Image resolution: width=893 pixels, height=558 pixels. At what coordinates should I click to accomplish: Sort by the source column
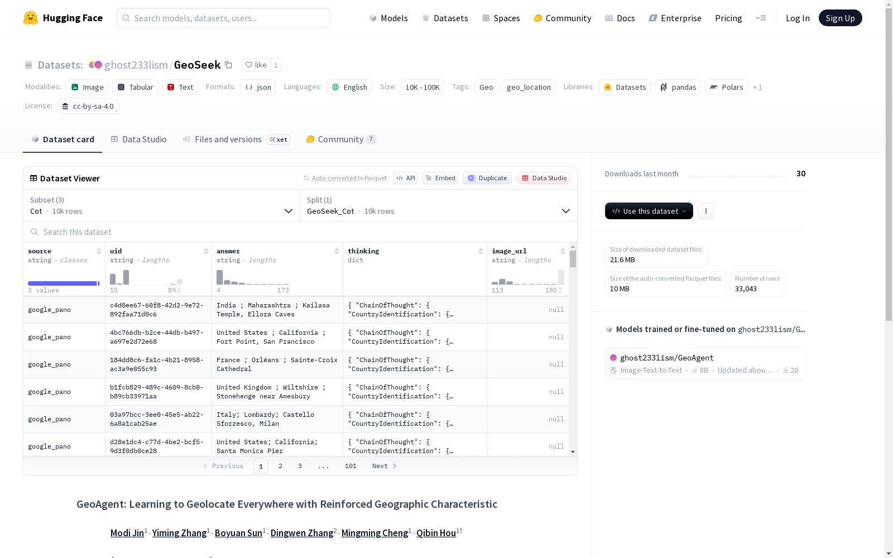pyautogui.click(x=99, y=251)
